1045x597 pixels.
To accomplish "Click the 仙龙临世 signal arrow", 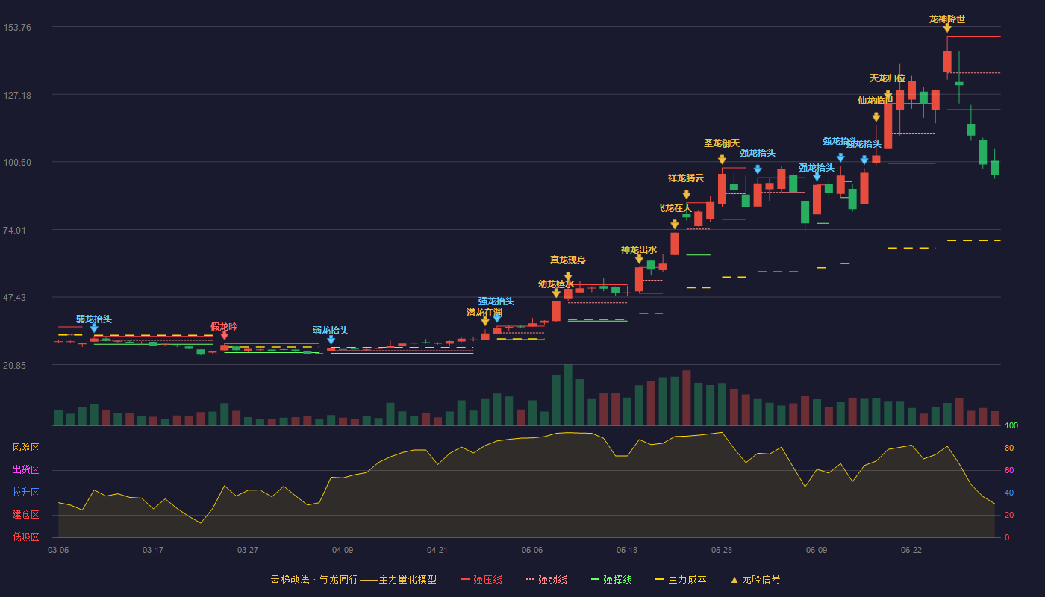I will 876,117.
